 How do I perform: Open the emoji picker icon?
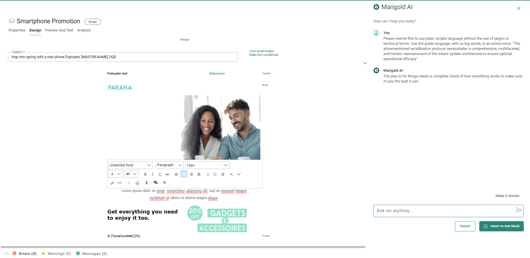137,183
